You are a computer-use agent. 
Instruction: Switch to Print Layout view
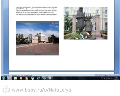(x=96, y=75)
